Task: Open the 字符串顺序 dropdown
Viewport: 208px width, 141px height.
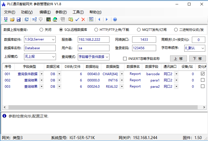Action: pyautogui.click(x=203, y=48)
